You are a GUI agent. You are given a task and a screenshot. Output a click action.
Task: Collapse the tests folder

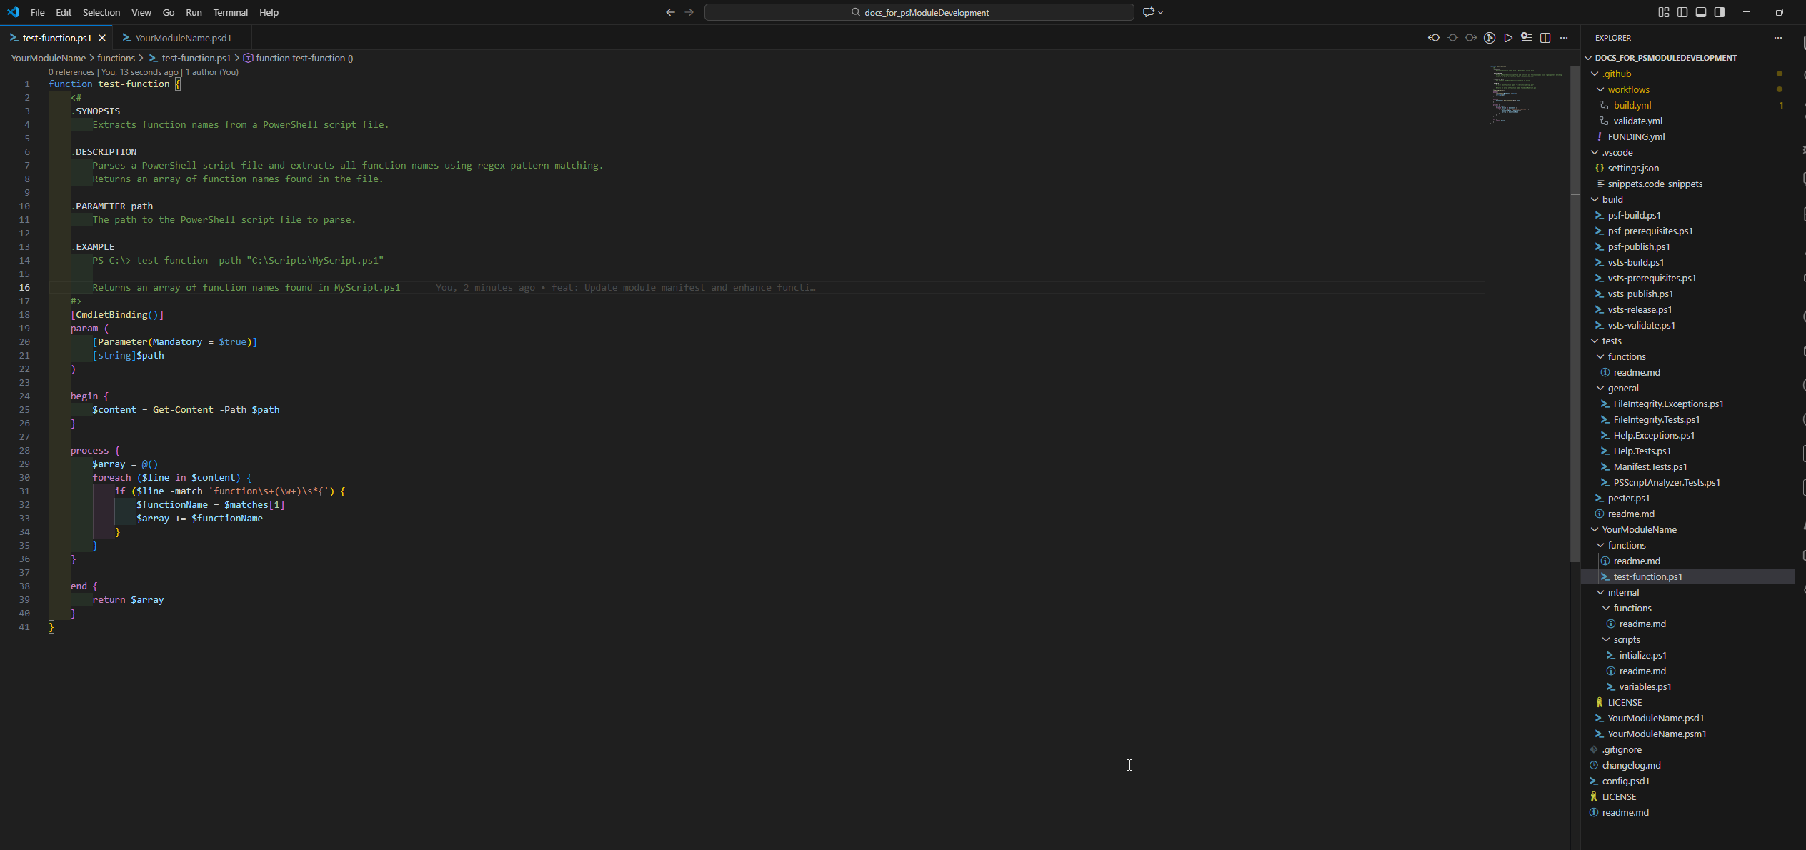[x=1595, y=341]
